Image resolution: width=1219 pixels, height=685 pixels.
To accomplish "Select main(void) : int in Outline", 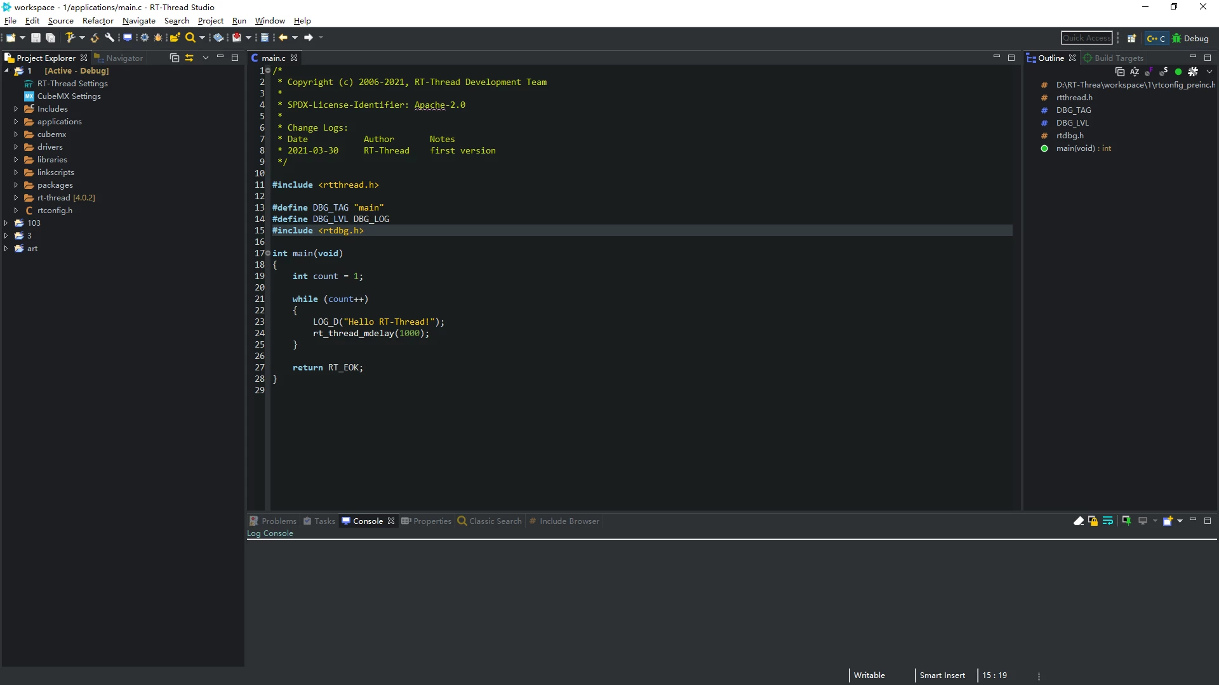I will click(1083, 148).
